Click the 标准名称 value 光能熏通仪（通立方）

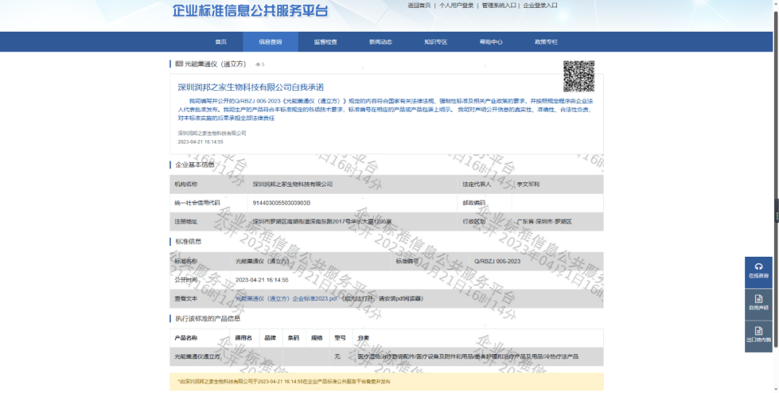[x=262, y=261]
